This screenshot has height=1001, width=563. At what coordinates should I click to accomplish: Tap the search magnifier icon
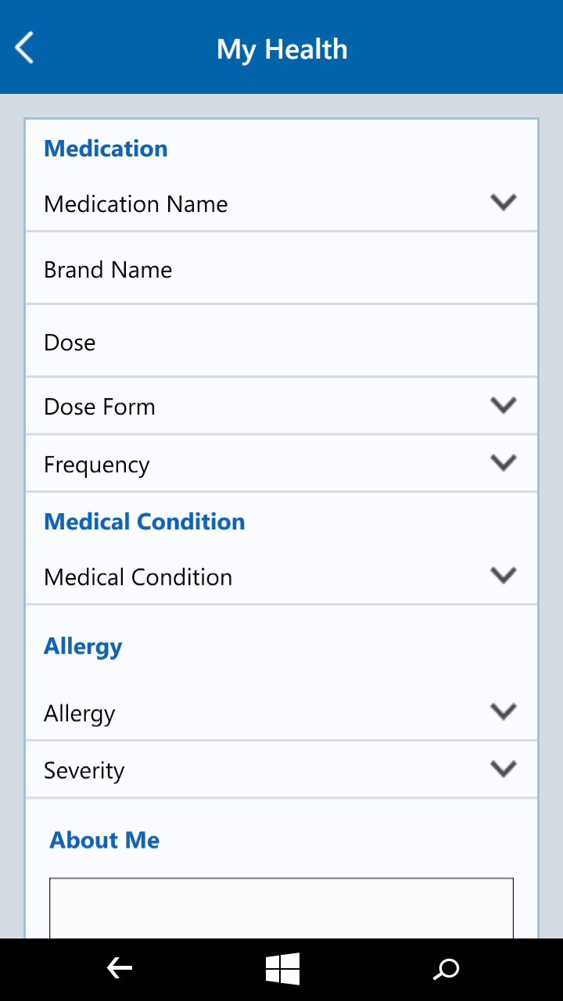[x=446, y=970]
